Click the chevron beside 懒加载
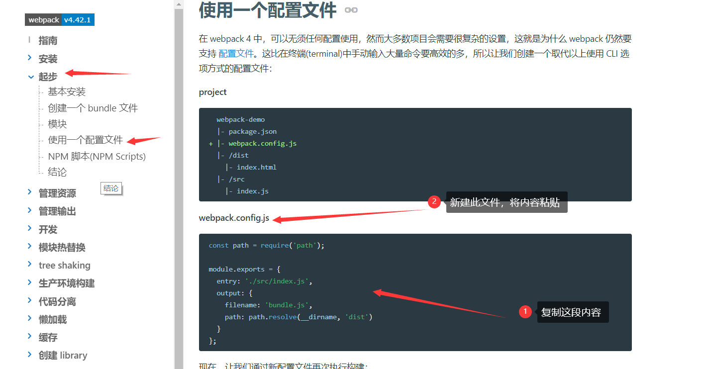This screenshot has width=704, height=369. pyautogui.click(x=29, y=319)
